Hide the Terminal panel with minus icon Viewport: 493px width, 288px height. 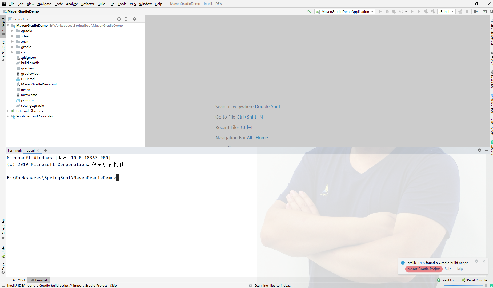click(486, 150)
